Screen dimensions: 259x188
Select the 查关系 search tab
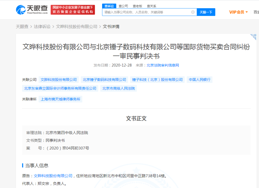point(152,6)
